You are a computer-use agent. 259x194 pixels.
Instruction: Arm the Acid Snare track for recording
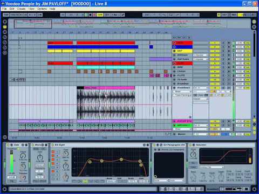(x=229, y=59)
